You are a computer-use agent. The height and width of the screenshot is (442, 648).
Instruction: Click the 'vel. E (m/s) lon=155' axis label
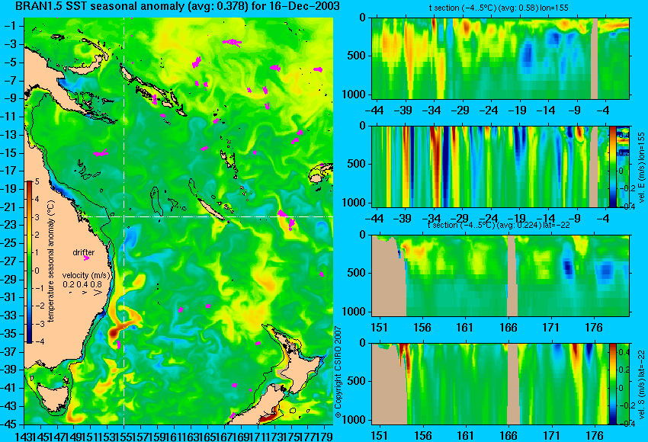642,167
